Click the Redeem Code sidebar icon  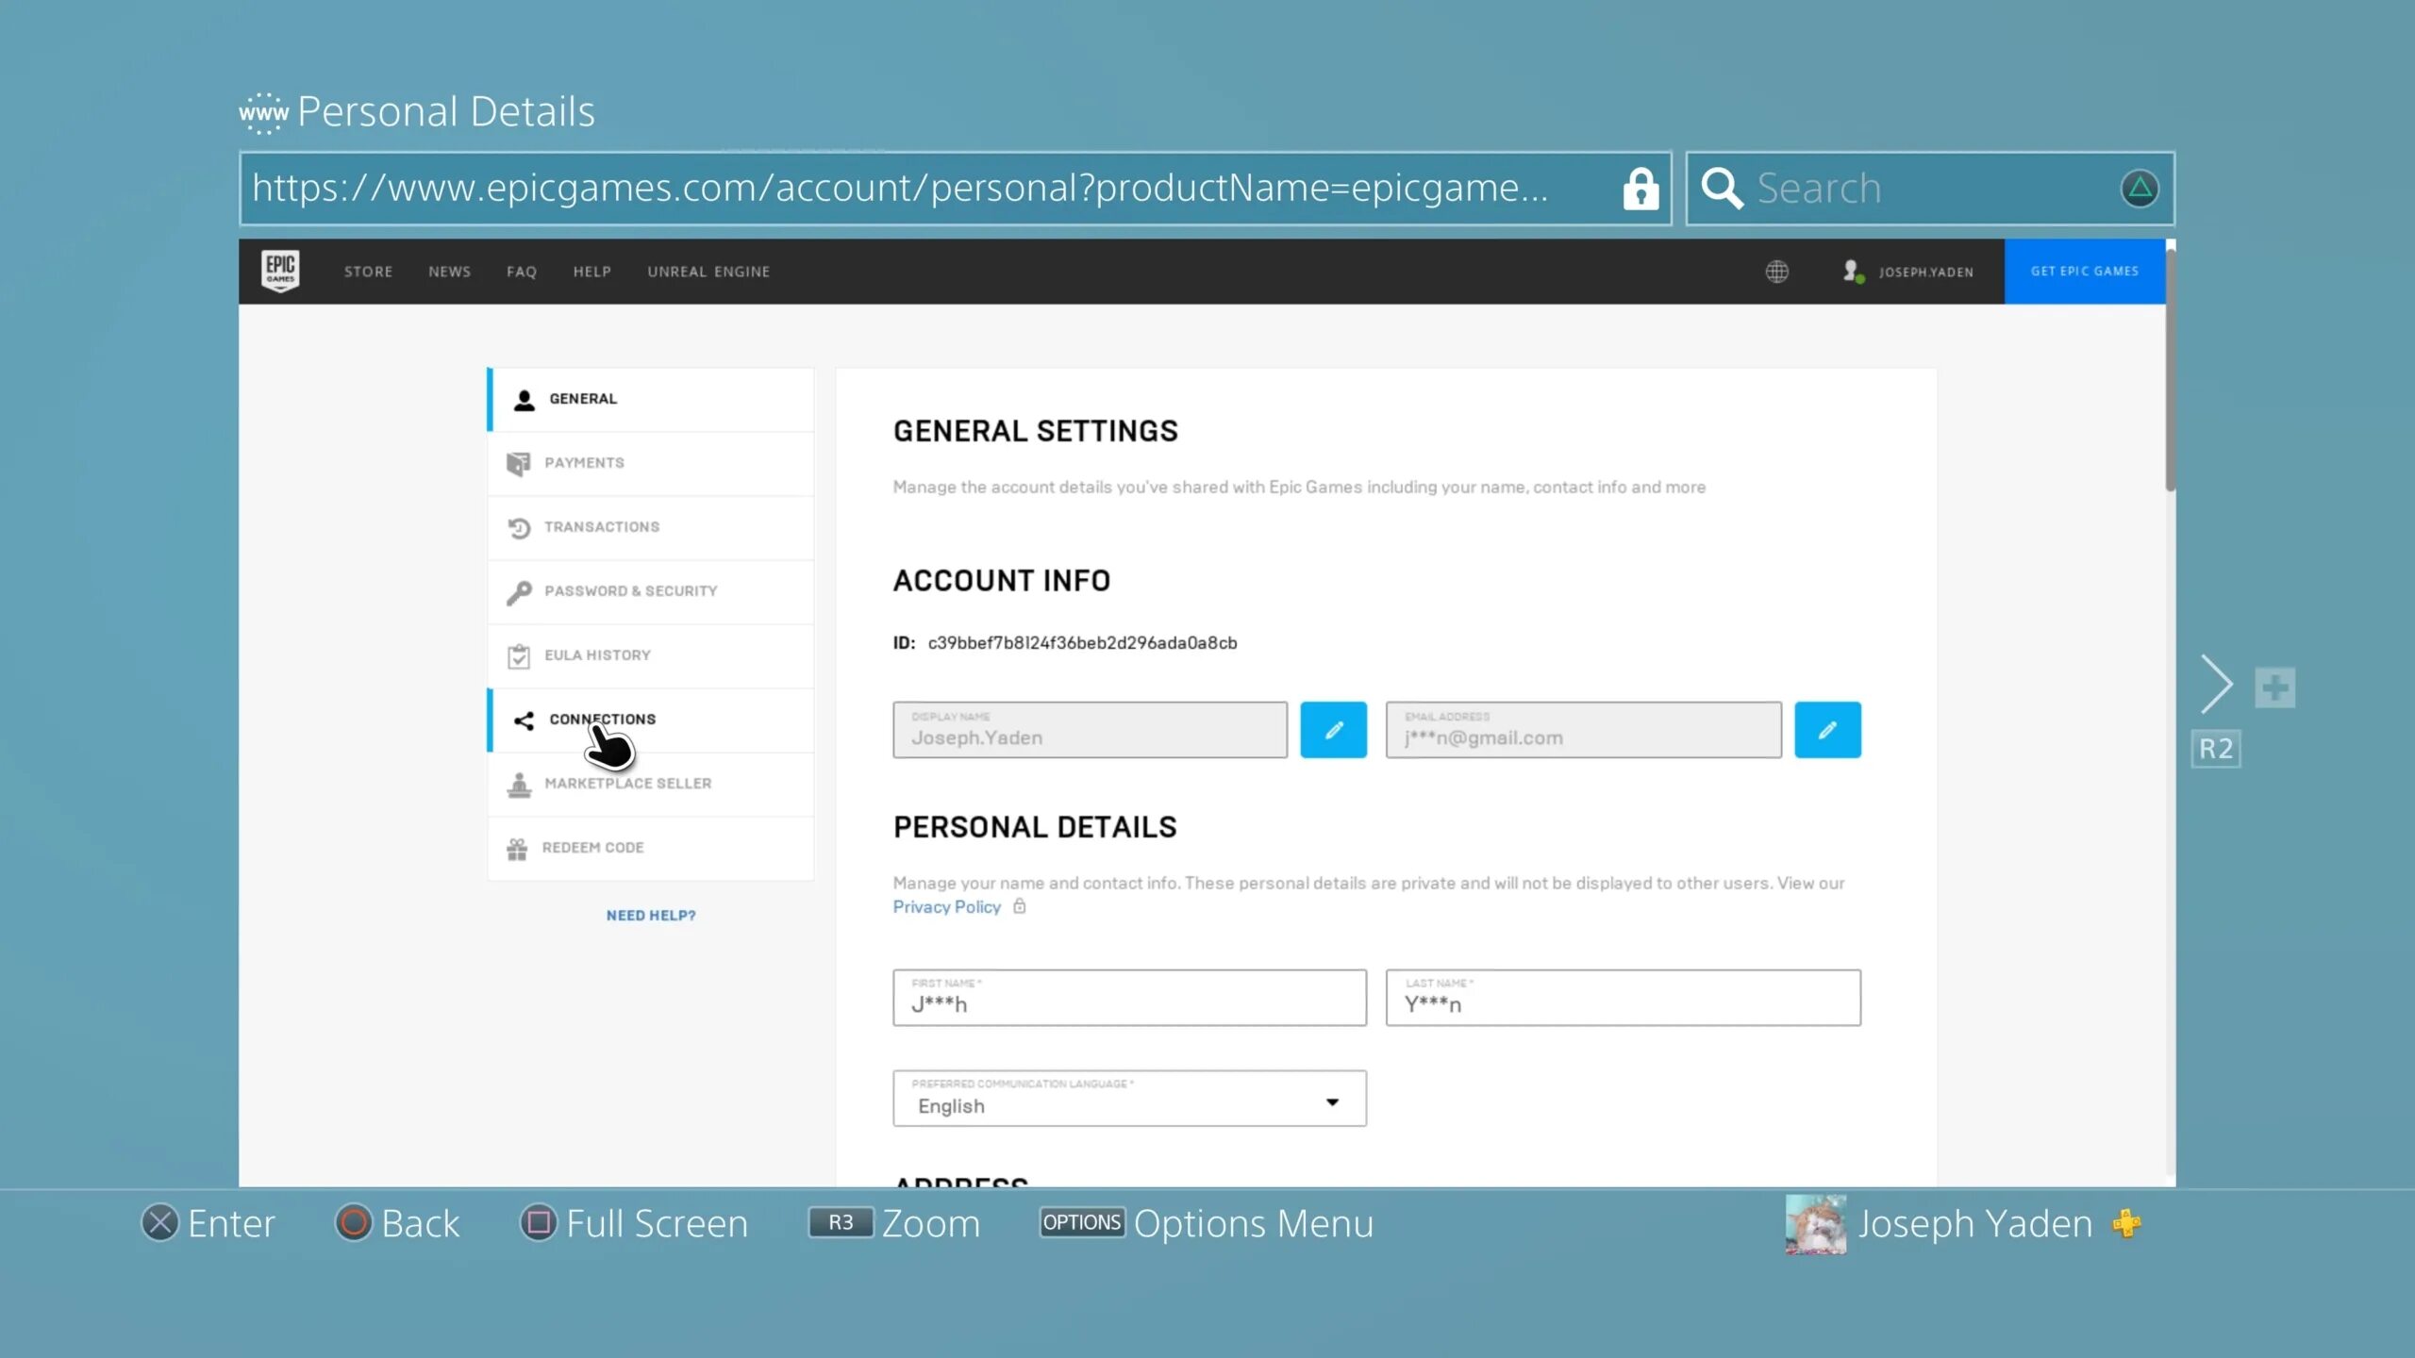coord(518,847)
